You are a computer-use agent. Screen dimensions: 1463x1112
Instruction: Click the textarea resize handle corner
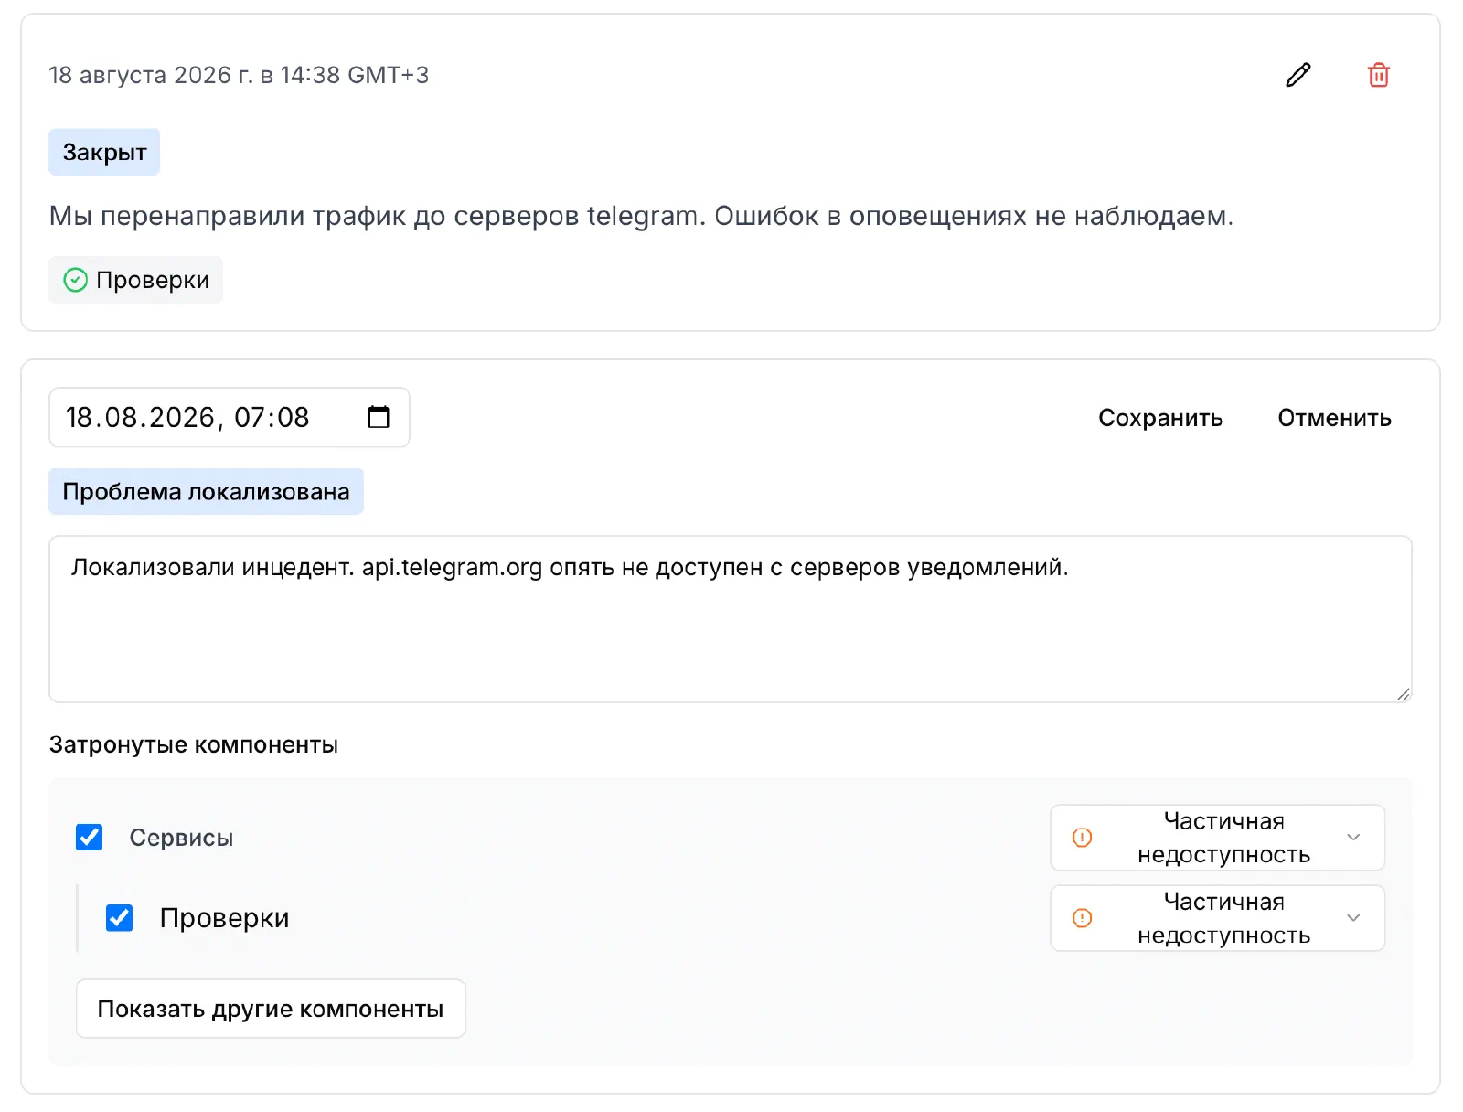tap(1403, 693)
